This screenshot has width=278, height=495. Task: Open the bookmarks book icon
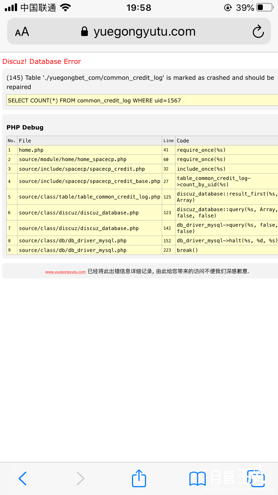click(x=198, y=479)
